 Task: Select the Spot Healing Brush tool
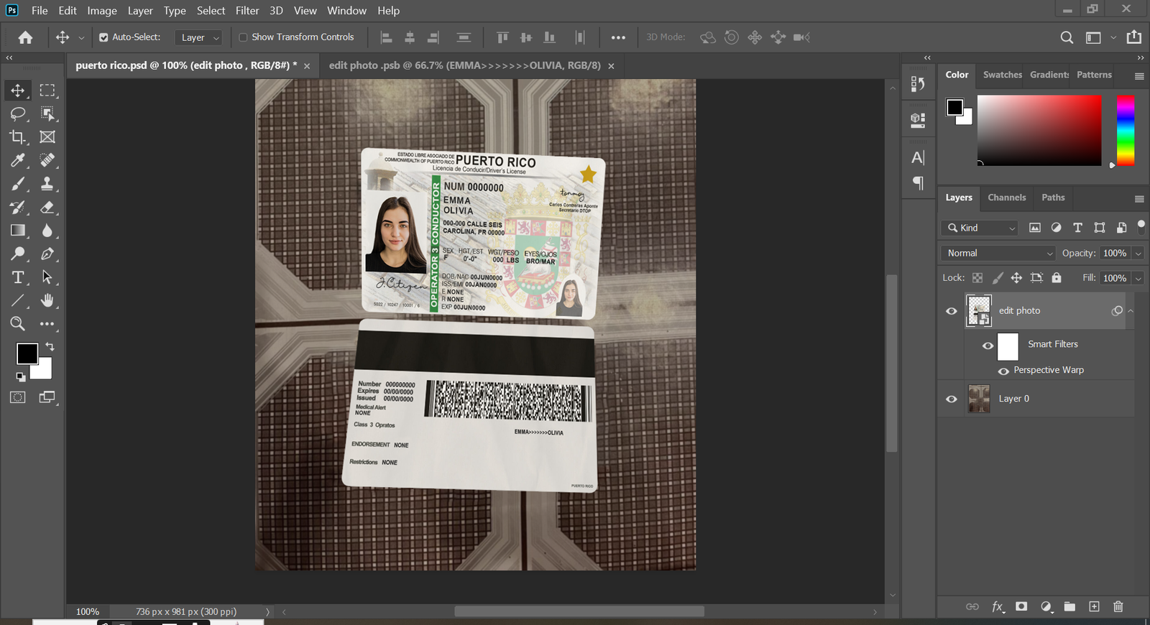point(47,160)
